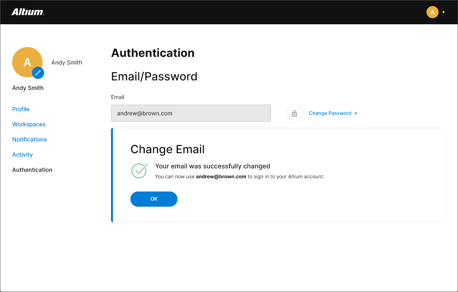Select Authentication in the sidebar
Viewport: 458px width, 292px height.
point(32,170)
